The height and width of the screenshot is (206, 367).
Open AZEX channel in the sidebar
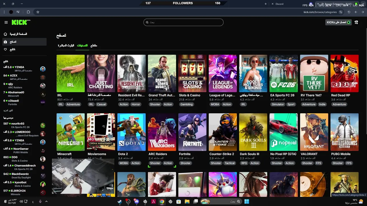(24, 77)
